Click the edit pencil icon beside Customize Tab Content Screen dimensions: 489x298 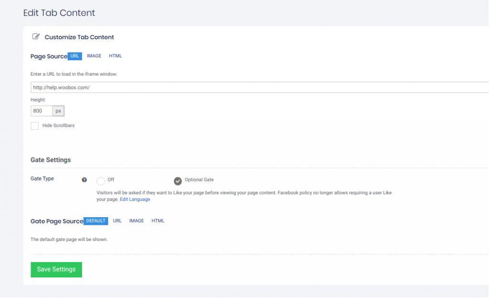[x=36, y=36]
